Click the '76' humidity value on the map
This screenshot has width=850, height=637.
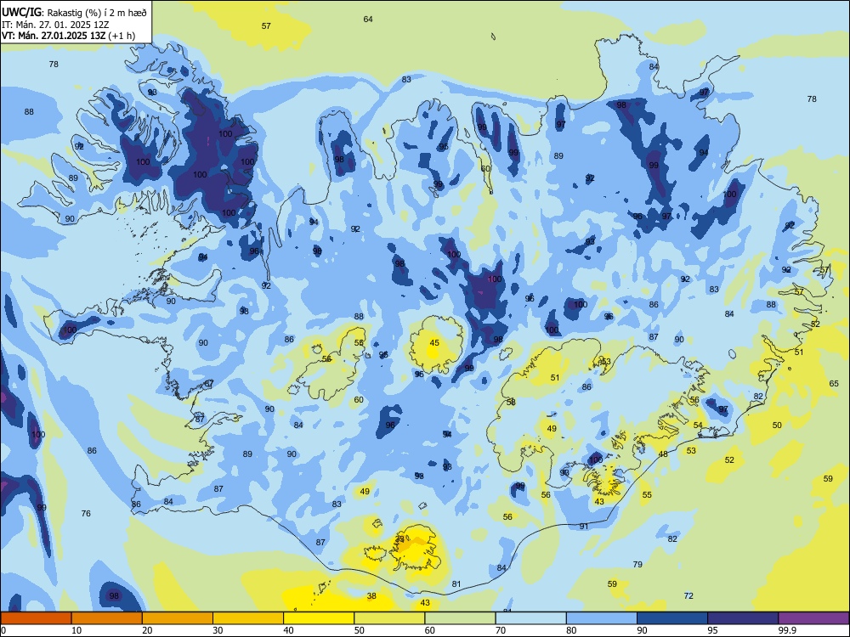click(86, 513)
